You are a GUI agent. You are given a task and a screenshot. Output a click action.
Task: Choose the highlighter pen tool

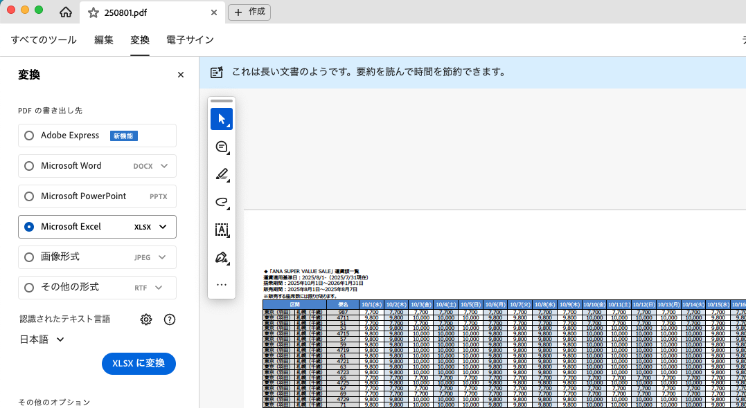coord(222,175)
